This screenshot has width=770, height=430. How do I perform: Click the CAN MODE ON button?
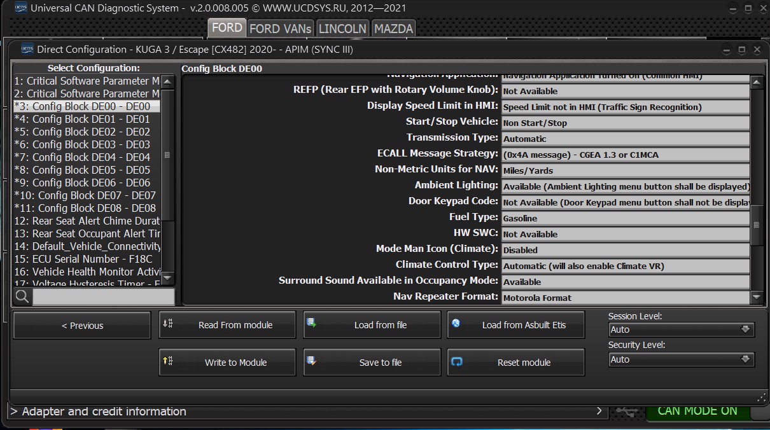click(697, 411)
